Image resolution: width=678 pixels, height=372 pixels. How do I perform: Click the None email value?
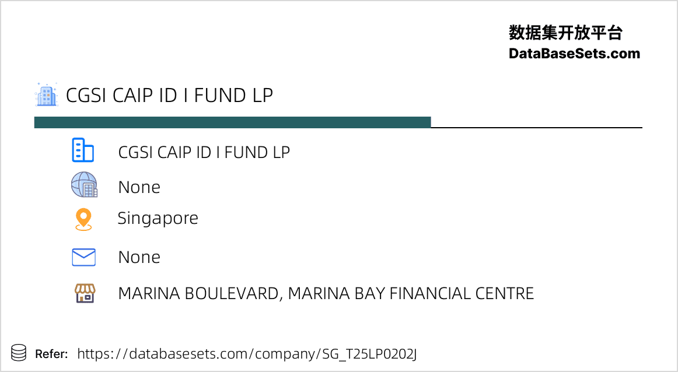pyautogui.click(x=139, y=258)
